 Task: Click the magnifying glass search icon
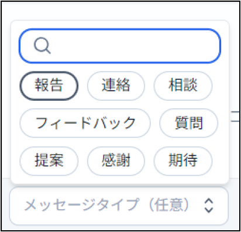point(42,46)
